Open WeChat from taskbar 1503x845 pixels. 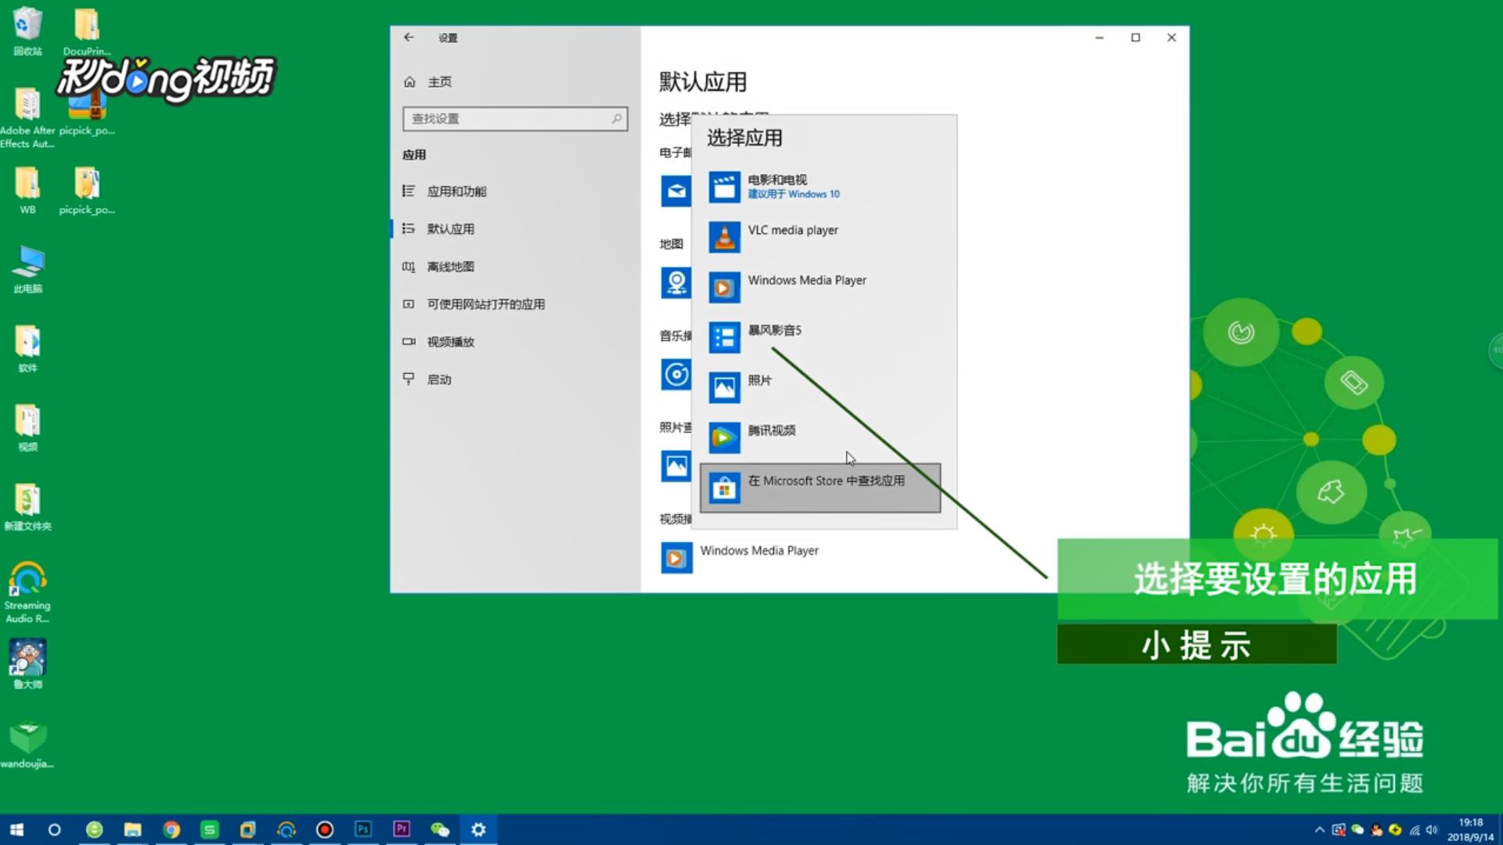[x=440, y=829]
